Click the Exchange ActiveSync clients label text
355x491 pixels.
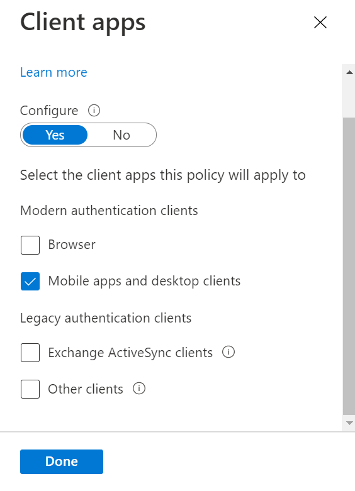click(130, 353)
